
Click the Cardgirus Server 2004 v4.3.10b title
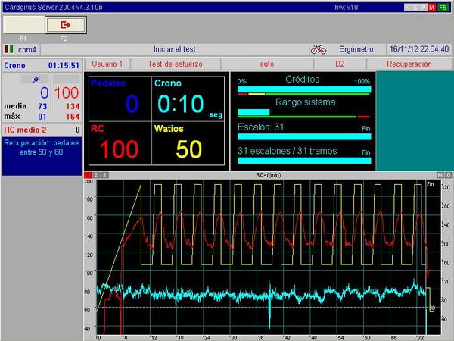point(54,8)
